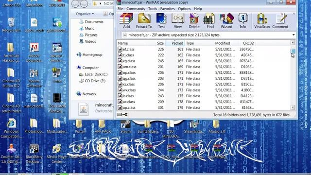This screenshot has width=311, height=175.
Task: Select the wk.class file row
Action: 186,90
